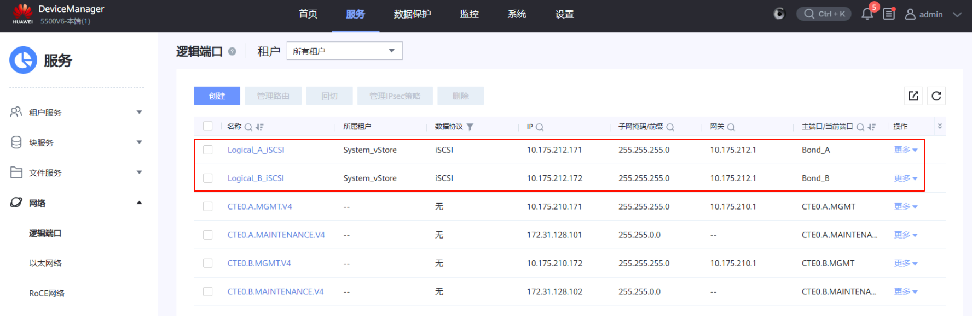972x316 pixels.
Task: Click the notification bell icon
Action: [867, 14]
